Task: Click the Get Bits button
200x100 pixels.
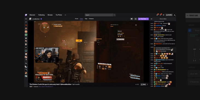Action: coord(169,15)
